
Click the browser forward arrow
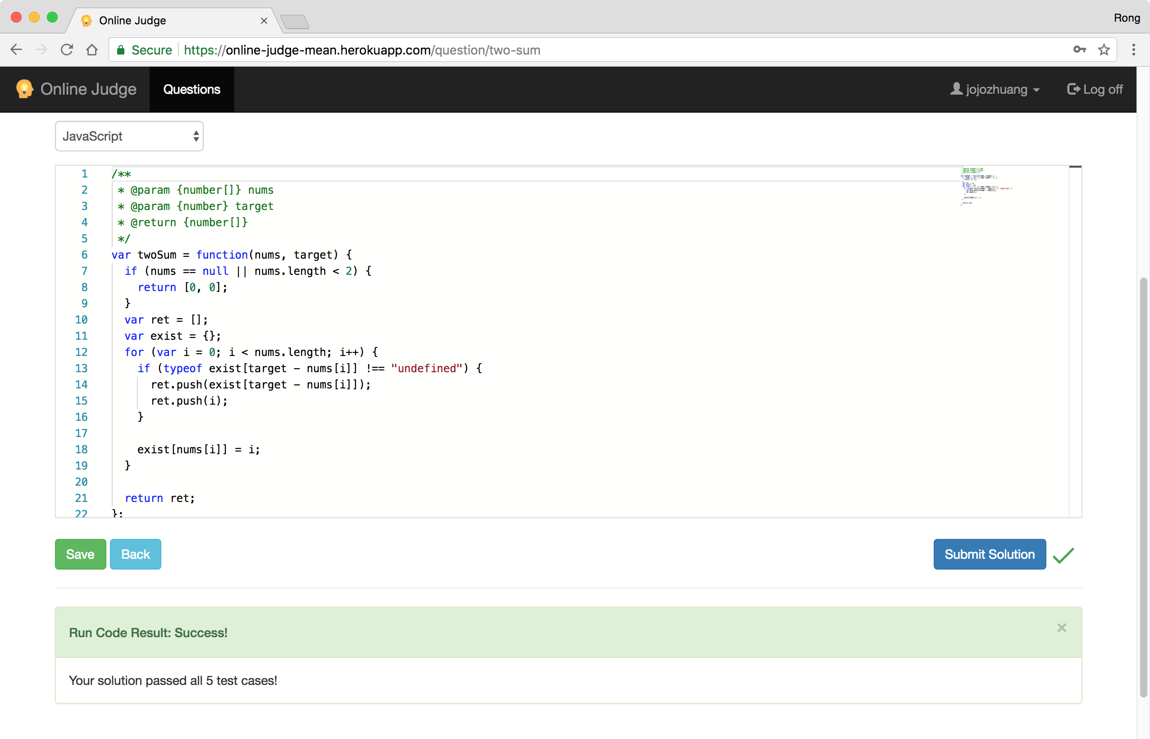[x=42, y=50]
